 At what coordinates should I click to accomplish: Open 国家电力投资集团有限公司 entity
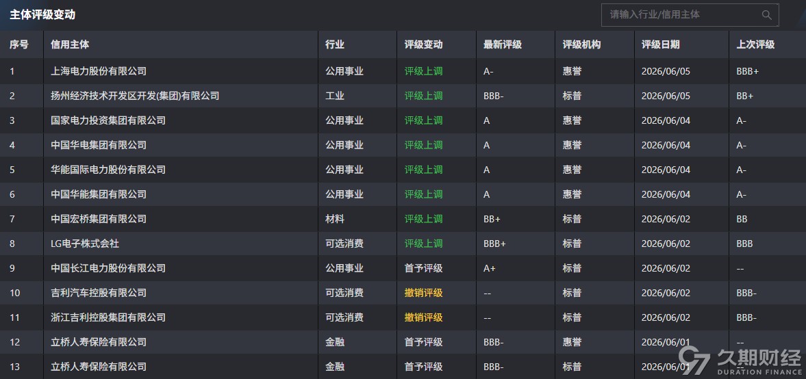click(108, 120)
